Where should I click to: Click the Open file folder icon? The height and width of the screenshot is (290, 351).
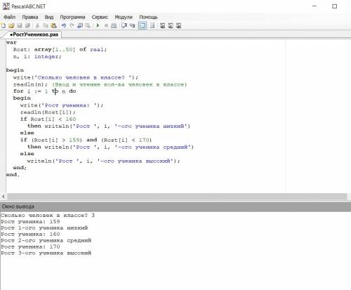(11, 25)
